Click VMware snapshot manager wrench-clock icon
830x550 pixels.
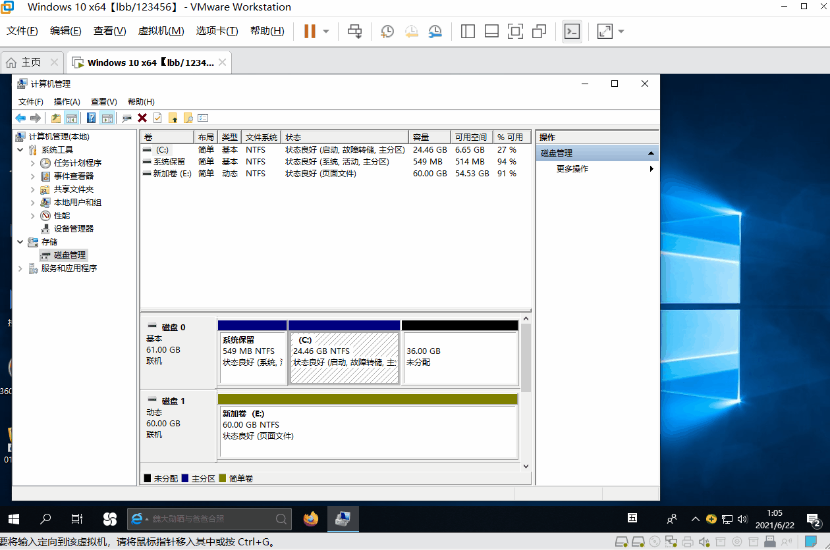[435, 31]
